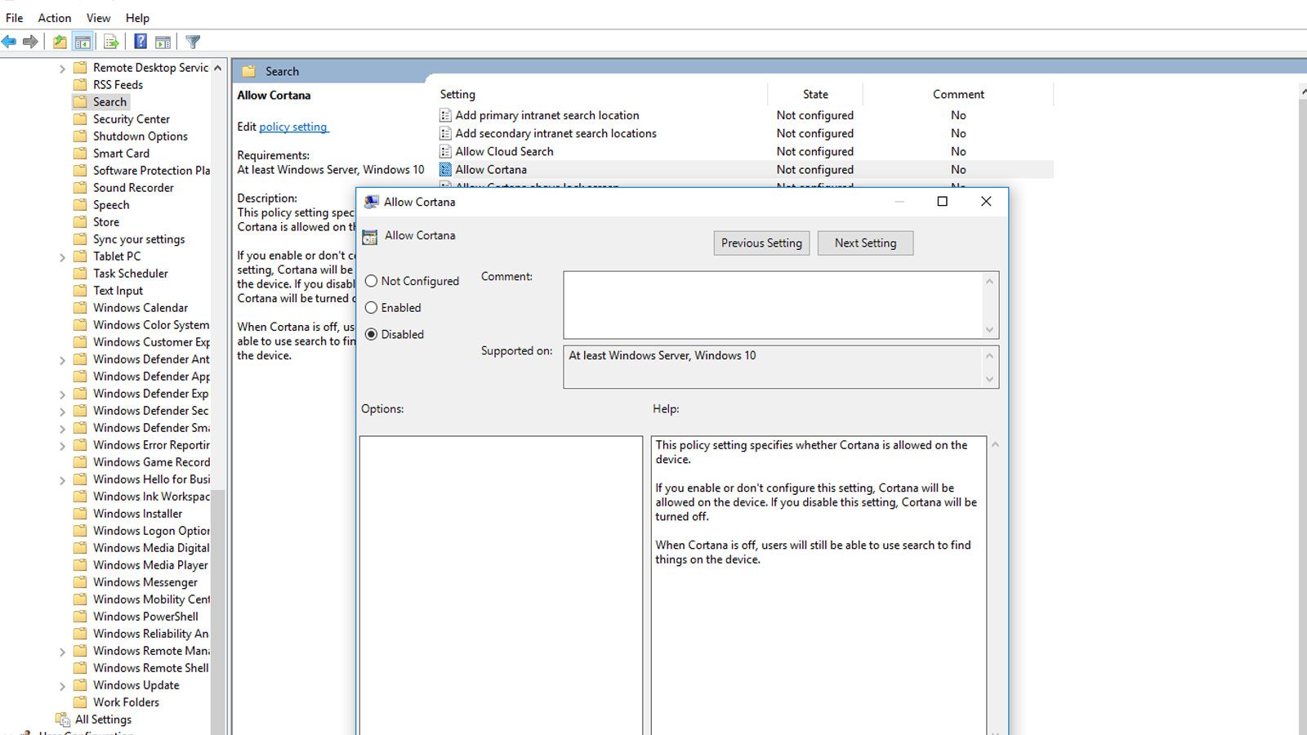Select the Windows PowerShell tree item
The width and height of the screenshot is (1307, 735).
coord(145,617)
